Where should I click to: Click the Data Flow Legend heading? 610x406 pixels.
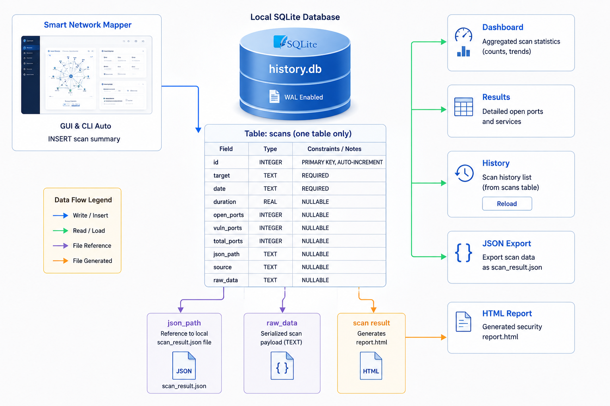click(x=83, y=200)
